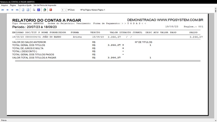Click the printer icon
Image resolution: width=217 pixels, height=122 pixels.
(34, 10)
